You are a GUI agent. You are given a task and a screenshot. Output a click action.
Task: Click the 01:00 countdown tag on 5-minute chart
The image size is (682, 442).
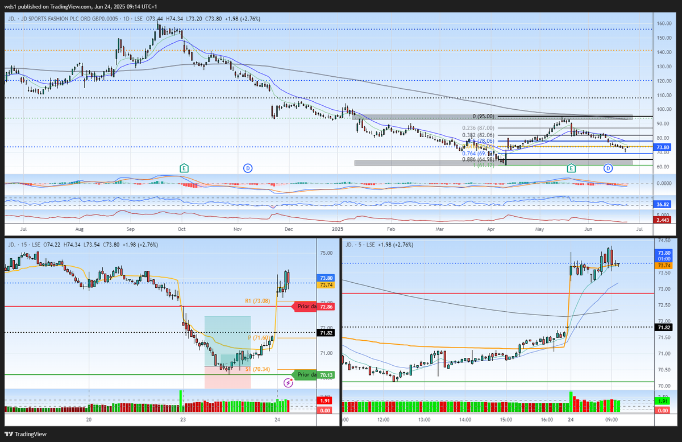[x=664, y=259]
